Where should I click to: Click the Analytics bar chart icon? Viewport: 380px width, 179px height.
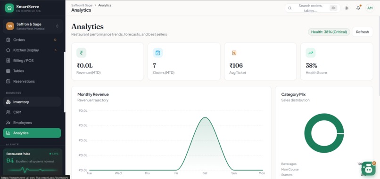(x=8, y=133)
